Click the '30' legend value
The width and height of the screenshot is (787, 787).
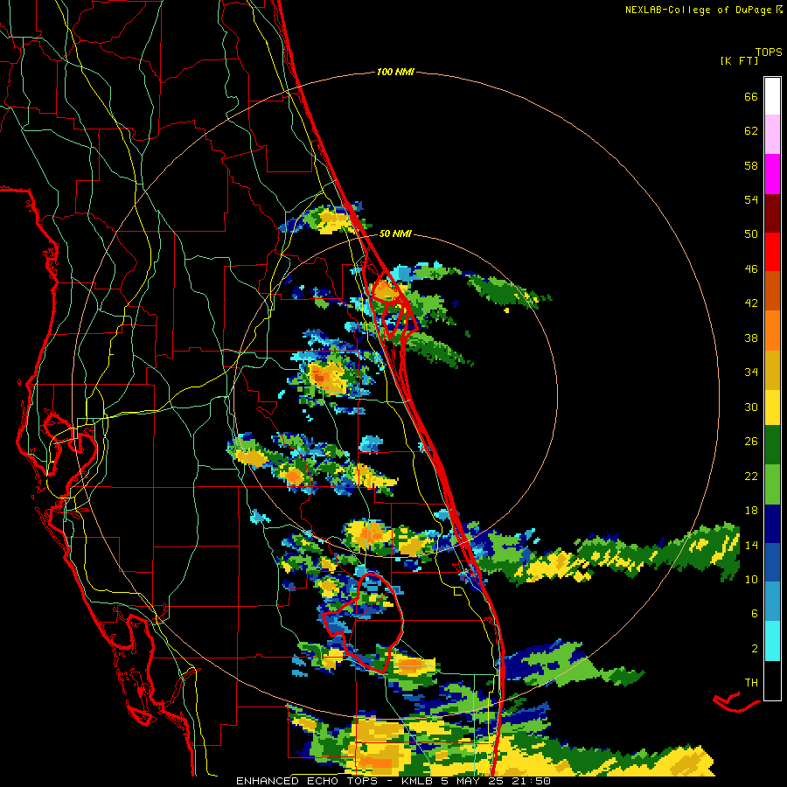[x=751, y=407]
